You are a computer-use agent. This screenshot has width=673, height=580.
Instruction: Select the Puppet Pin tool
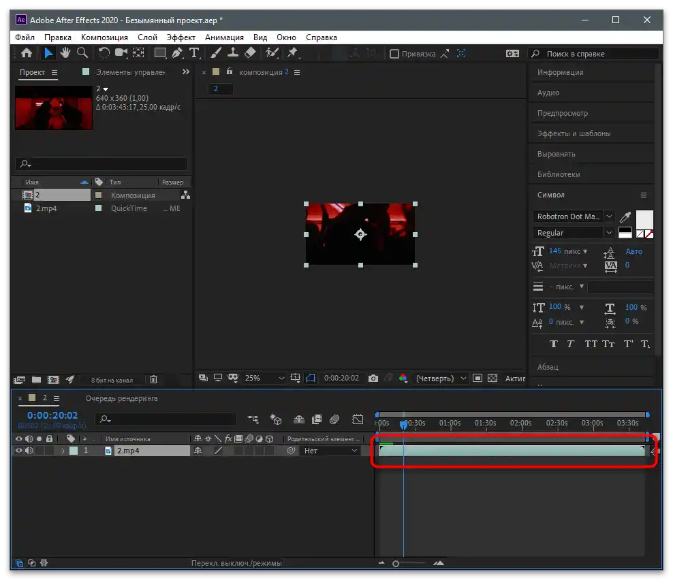pyautogui.click(x=293, y=53)
